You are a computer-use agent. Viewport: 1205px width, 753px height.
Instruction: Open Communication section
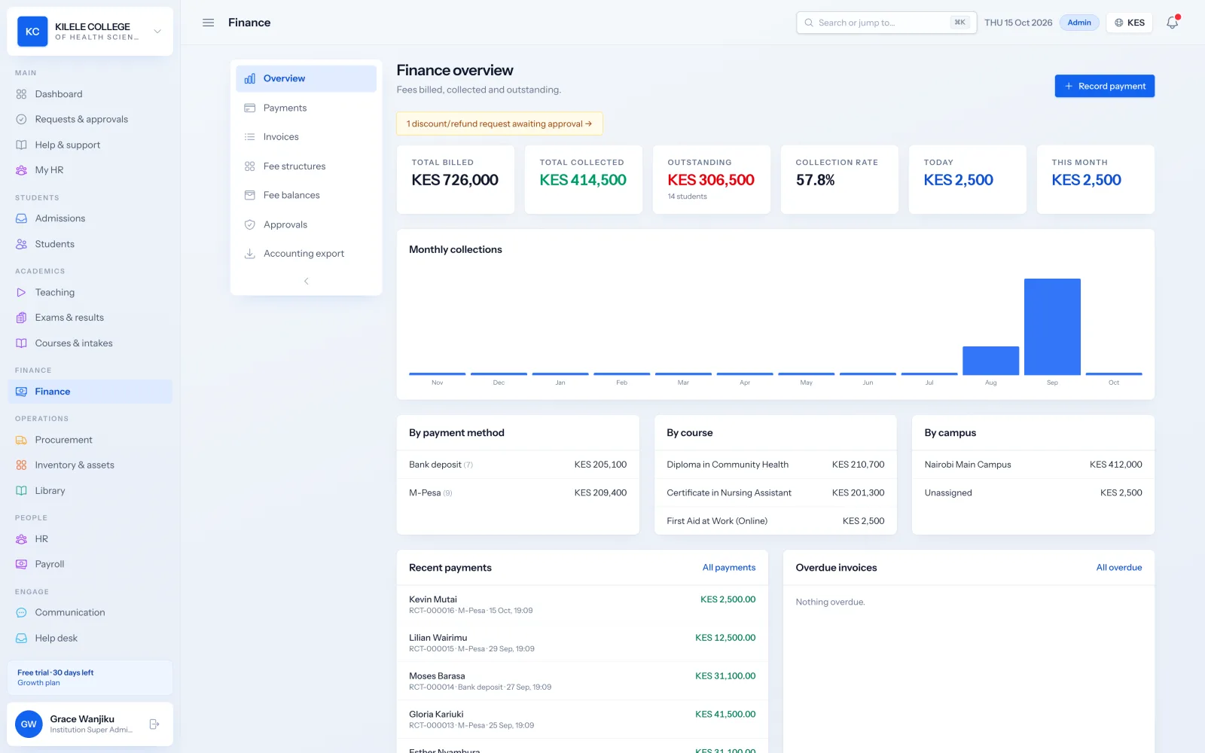pos(90,612)
